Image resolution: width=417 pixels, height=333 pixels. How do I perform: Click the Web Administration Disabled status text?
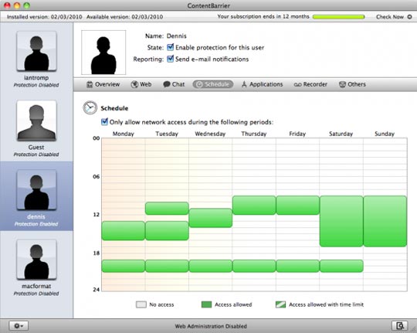(x=211, y=326)
